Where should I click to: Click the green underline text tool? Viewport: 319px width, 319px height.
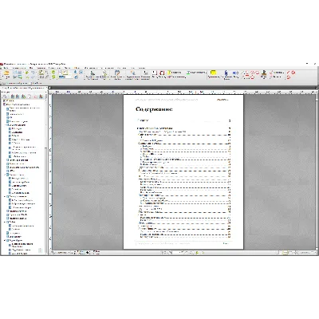(x=188, y=73)
